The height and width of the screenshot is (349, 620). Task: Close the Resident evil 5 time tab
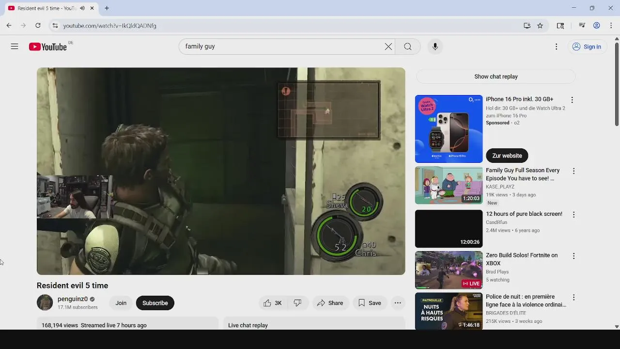click(92, 8)
